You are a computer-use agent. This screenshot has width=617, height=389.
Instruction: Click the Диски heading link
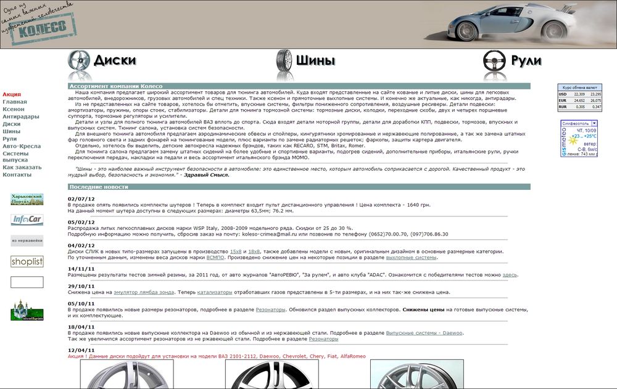point(115,60)
